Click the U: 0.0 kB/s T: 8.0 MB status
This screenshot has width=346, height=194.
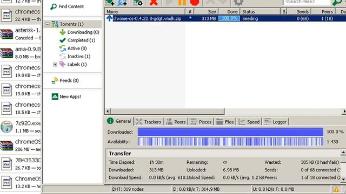click(274, 189)
